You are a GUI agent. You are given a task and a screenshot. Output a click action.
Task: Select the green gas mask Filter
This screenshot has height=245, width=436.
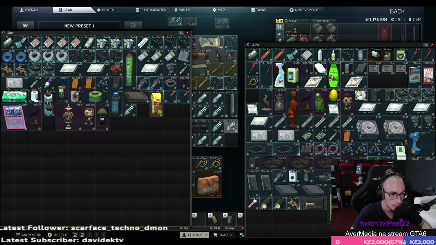(96, 97)
